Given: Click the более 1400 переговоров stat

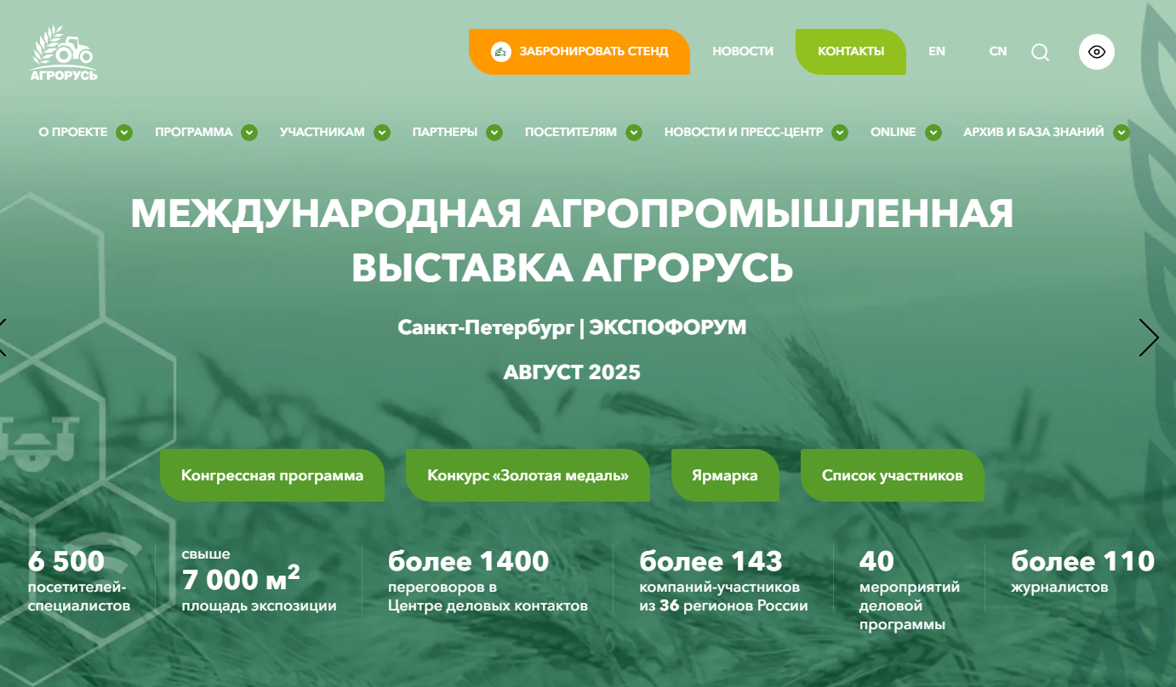Looking at the screenshot, I should [488, 581].
